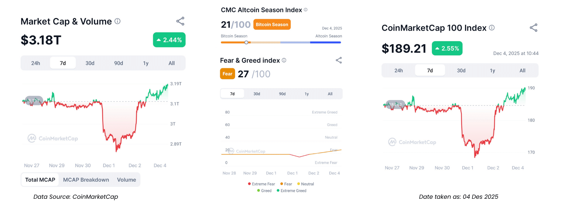
Task: Click info icon beside Market Cap & Volume
Action: tap(118, 21)
